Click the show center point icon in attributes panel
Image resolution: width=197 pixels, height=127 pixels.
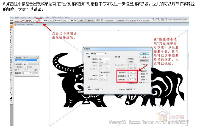pyautogui.click(x=16, y=70)
